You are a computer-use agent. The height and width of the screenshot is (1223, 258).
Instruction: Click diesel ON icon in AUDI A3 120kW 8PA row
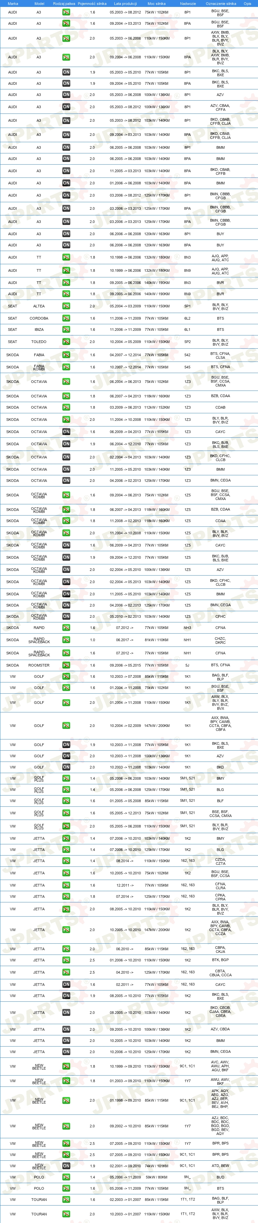(66, 245)
